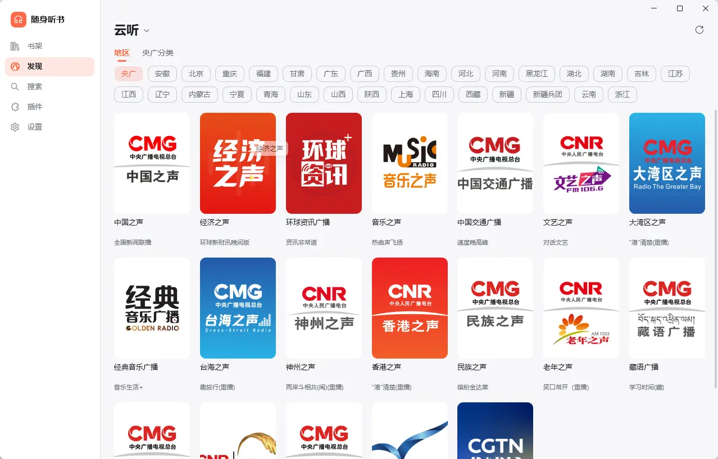
Task: Choose the 广西 region filter
Action: coord(365,74)
